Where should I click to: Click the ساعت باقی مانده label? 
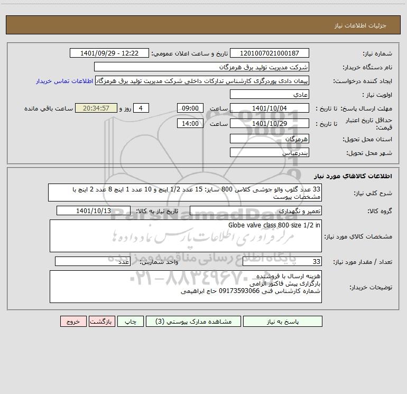click(x=49, y=108)
